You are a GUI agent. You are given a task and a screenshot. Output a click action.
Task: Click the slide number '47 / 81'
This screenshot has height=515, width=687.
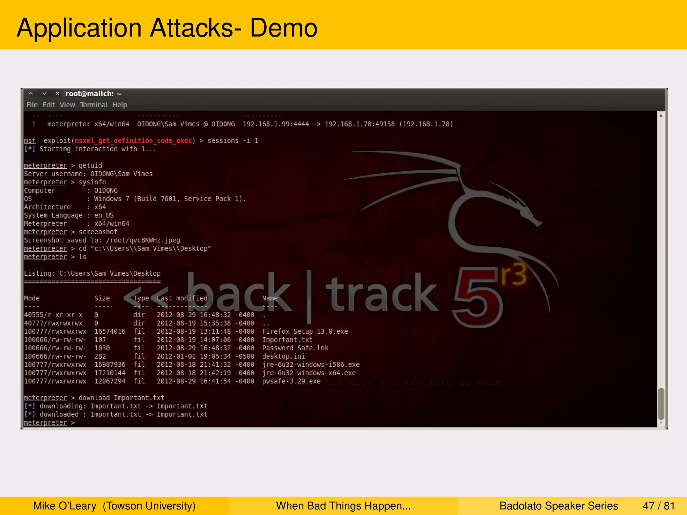659,506
